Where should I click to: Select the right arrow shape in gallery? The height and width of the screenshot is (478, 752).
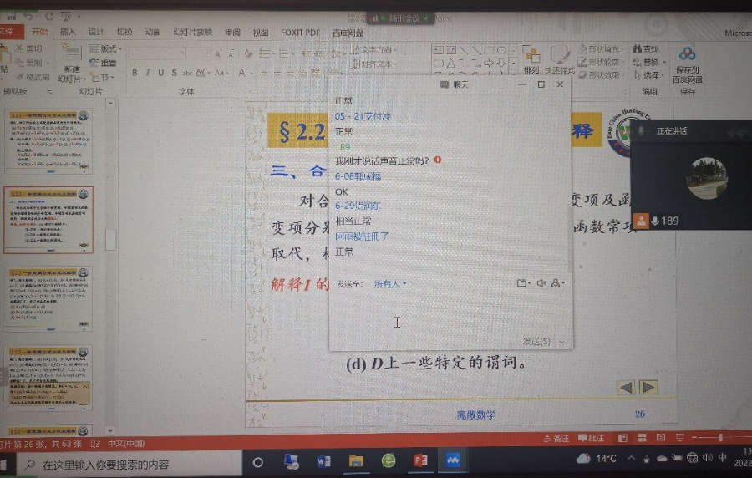pos(489,63)
